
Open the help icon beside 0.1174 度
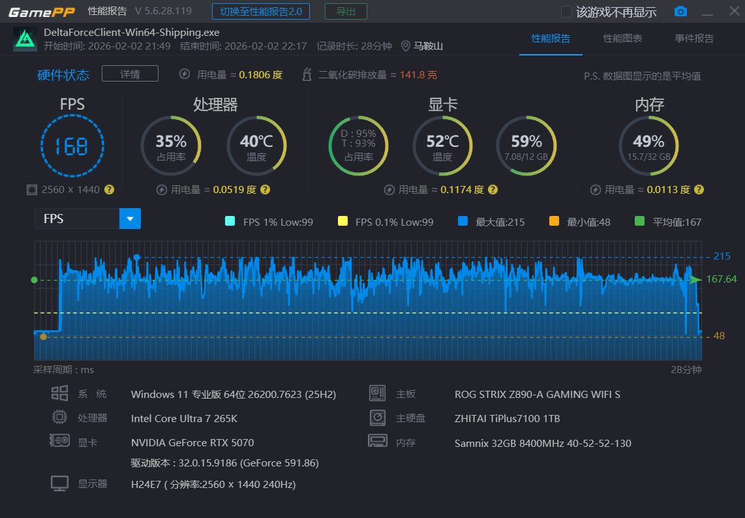point(493,190)
